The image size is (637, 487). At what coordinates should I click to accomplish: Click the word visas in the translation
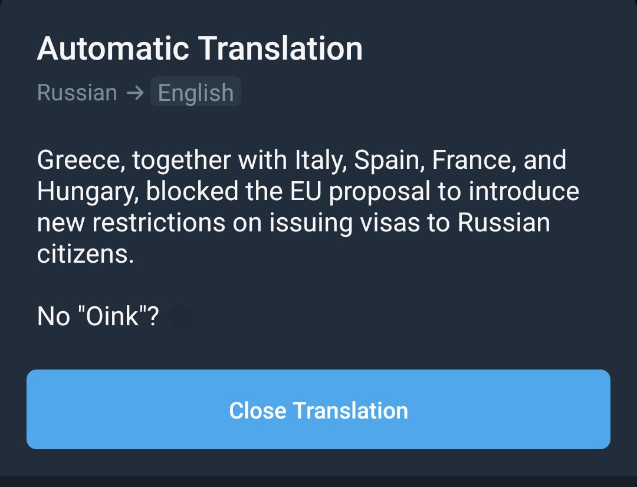tap(390, 223)
